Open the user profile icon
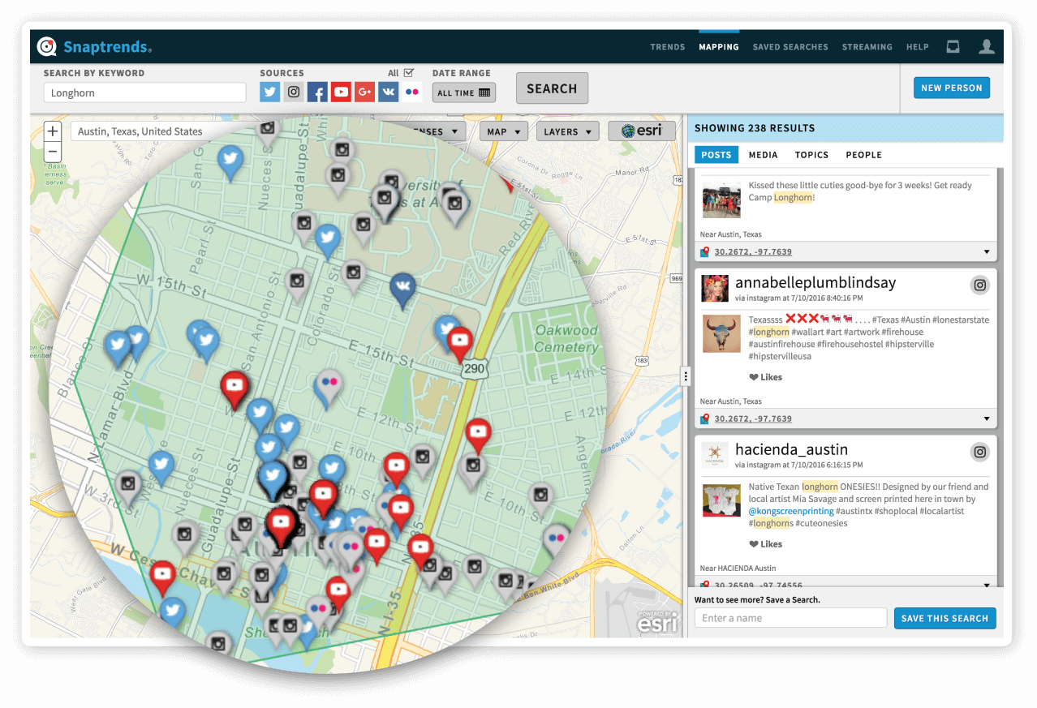Viewport: 1037px width, 708px height. (987, 47)
